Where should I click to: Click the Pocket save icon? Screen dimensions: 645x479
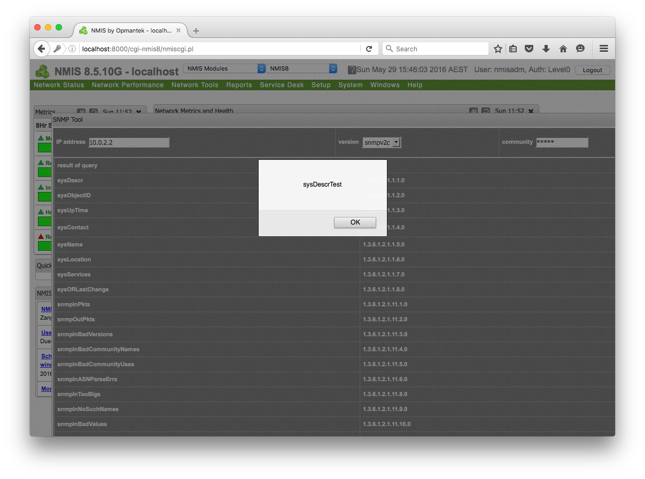coord(529,49)
